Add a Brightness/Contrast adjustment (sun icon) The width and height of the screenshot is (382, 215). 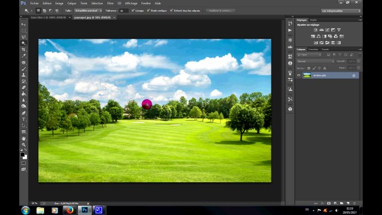pyautogui.click(x=316, y=30)
